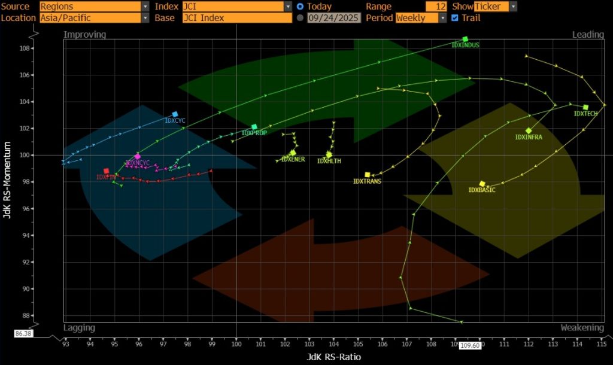Click the Leading quadrant label
Viewport: 613px width, 365px height.
587,35
